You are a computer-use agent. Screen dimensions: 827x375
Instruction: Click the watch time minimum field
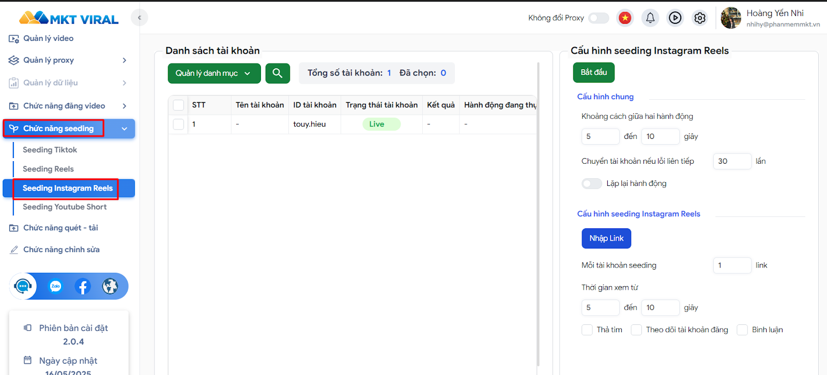600,308
